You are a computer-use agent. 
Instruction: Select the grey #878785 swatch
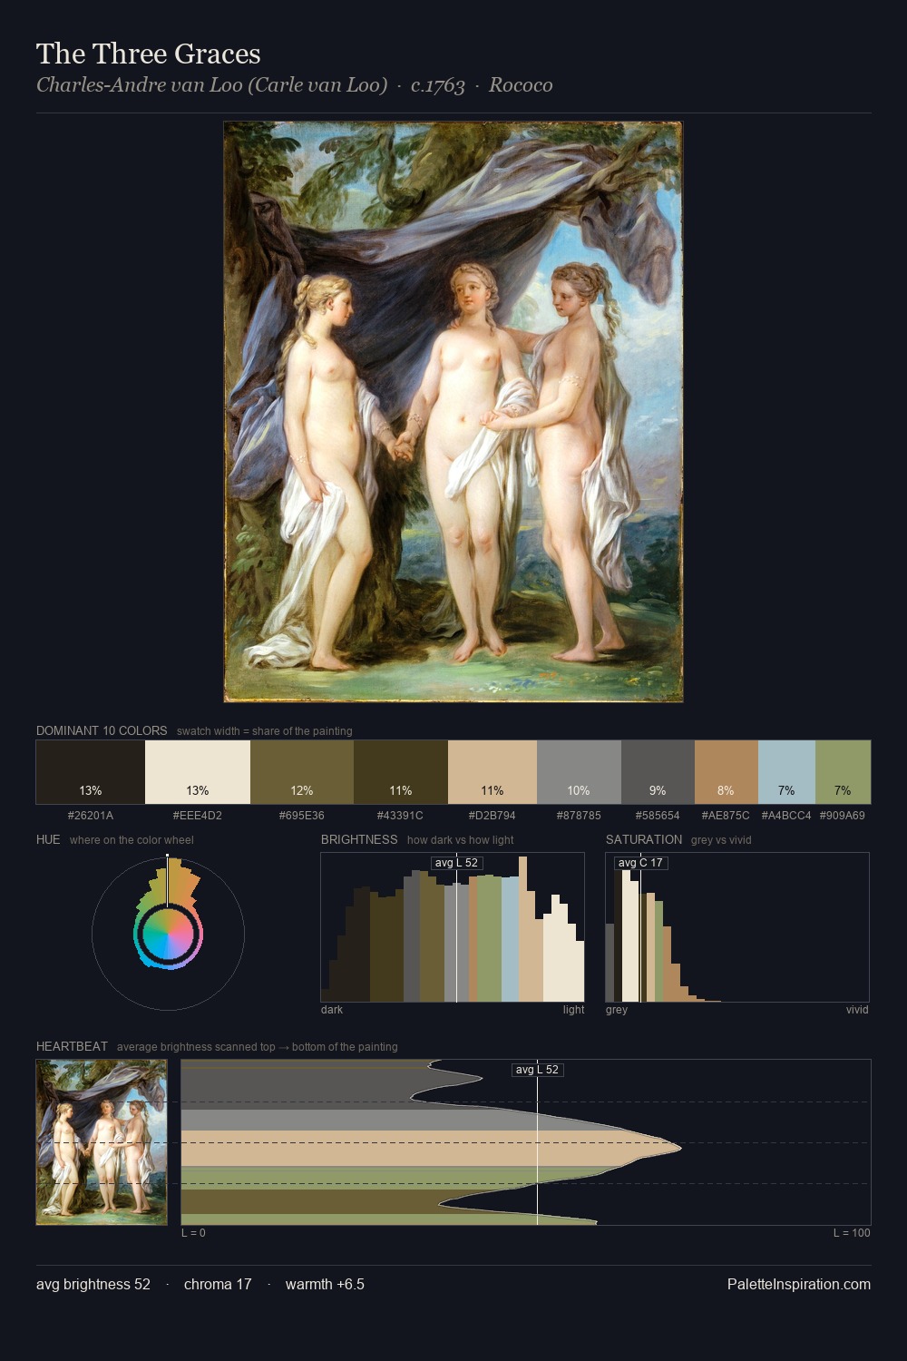tap(579, 772)
